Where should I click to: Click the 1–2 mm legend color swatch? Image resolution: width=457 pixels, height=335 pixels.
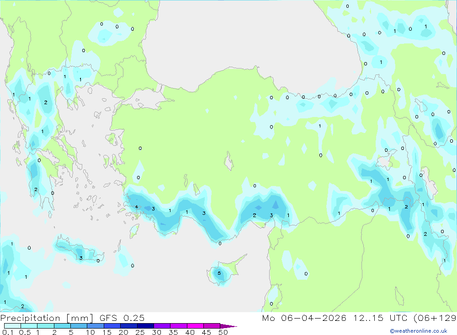(x=46, y=326)
